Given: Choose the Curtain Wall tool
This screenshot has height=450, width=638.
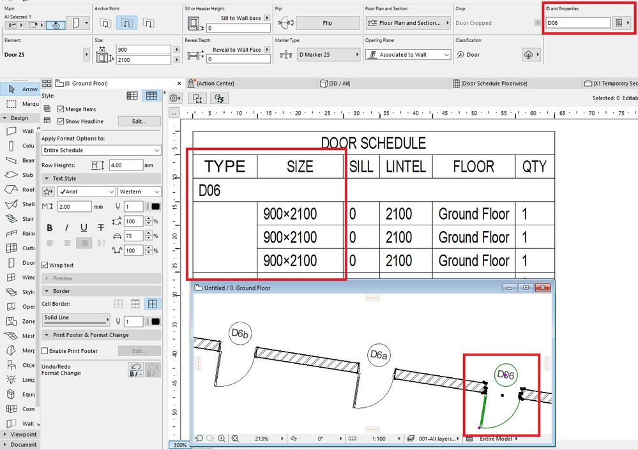Looking at the screenshot, I should (x=20, y=248).
